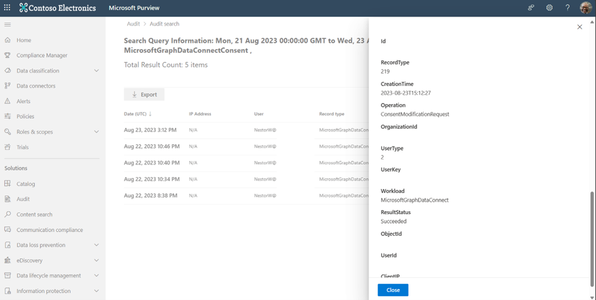Click the Policies icon in sidebar
This screenshot has height=300, width=596.
tap(8, 117)
